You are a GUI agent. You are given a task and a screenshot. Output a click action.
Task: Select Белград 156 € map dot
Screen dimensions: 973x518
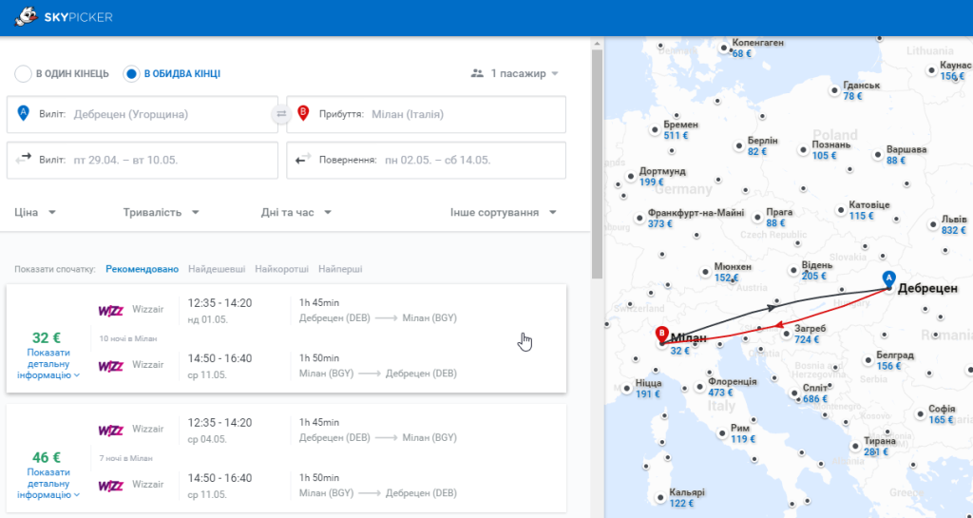pos(868,360)
